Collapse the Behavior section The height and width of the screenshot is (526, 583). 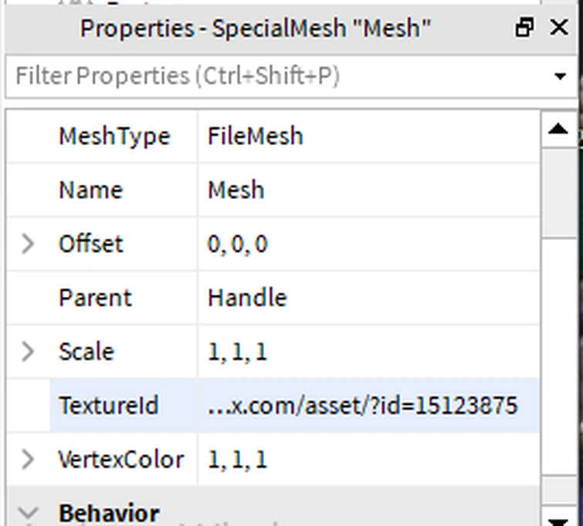pos(28,512)
